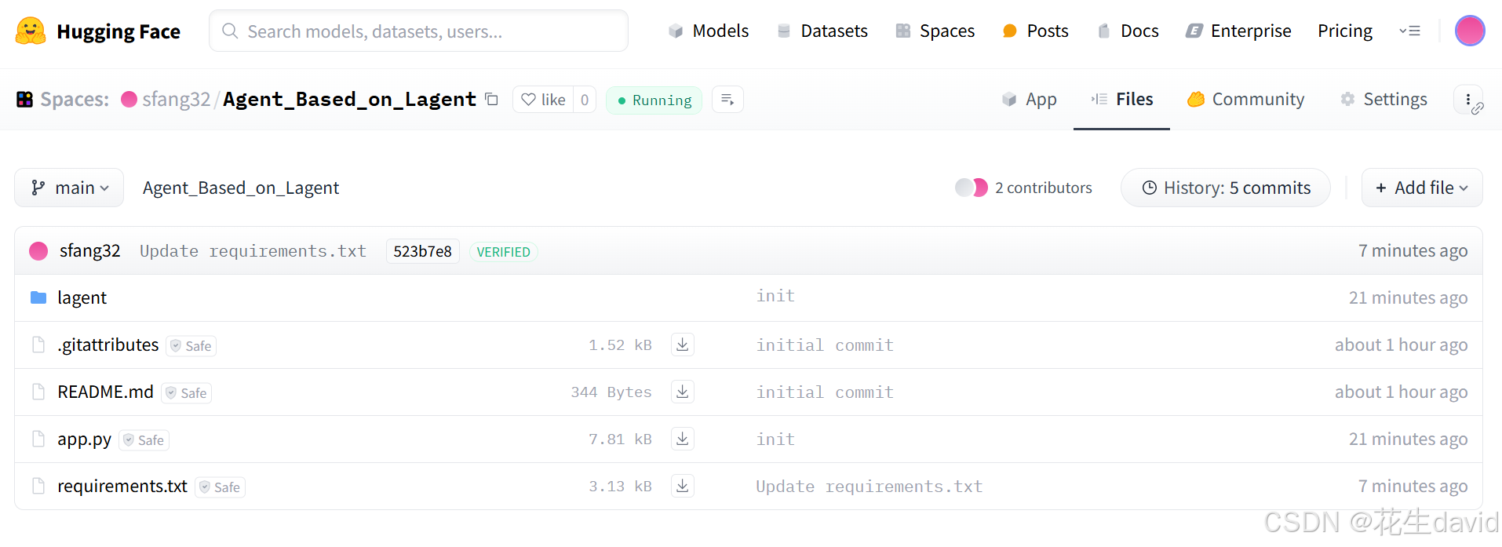Click the Spaces colorful grid icon
This screenshot has height=547, width=1502.
24,100
